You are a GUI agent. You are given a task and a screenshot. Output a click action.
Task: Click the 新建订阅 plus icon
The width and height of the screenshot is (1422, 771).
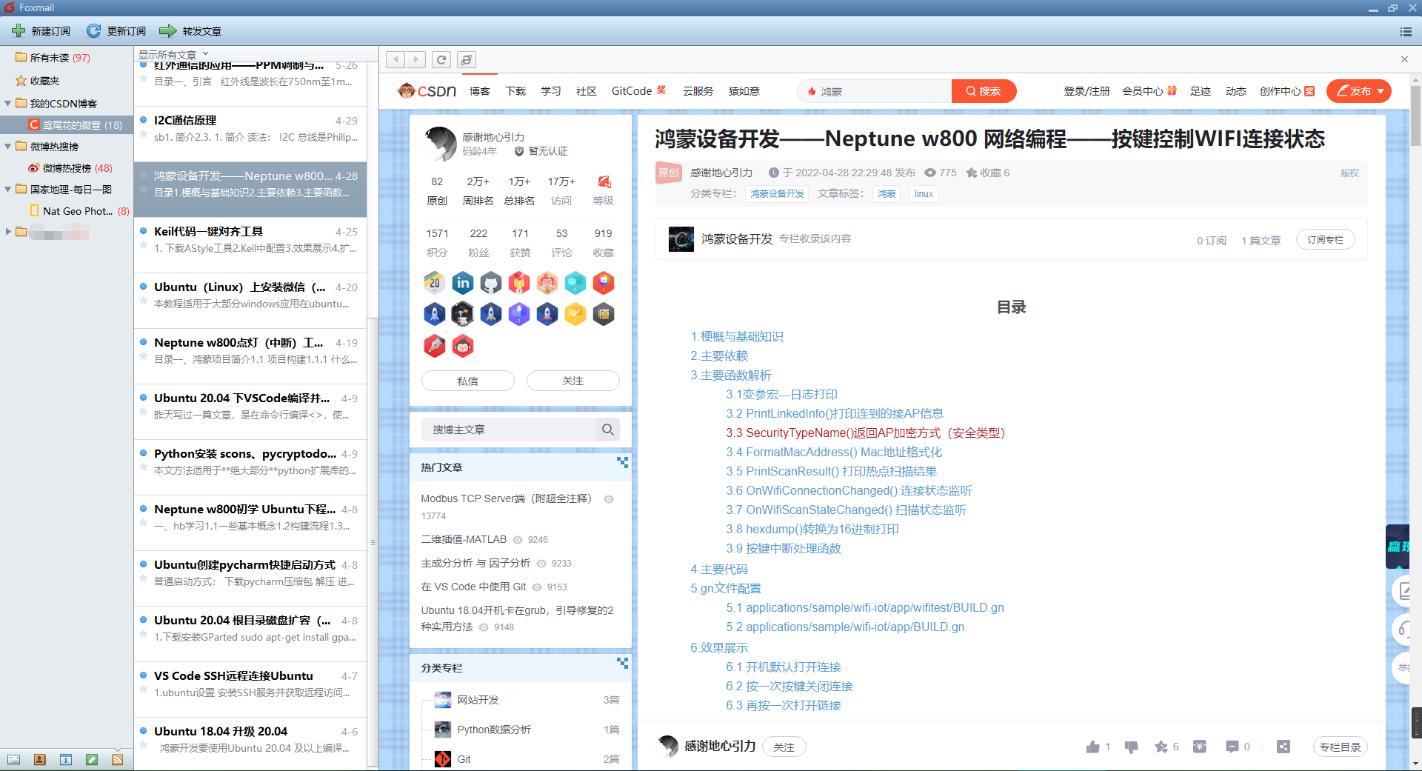click(x=19, y=31)
